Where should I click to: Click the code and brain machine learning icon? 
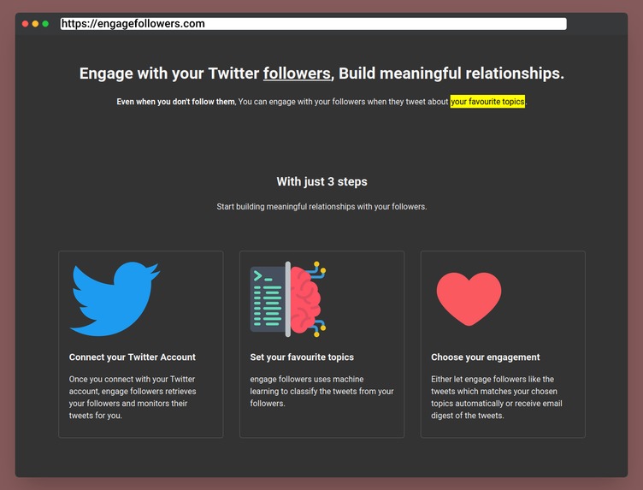(288, 299)
